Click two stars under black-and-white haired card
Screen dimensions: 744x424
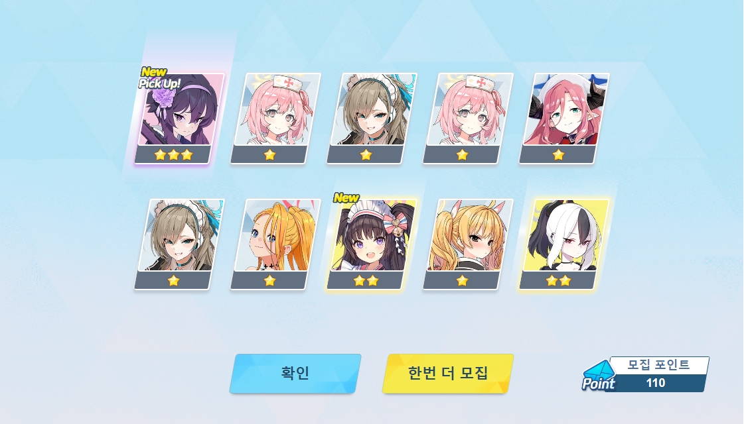[x=558, y=281]
